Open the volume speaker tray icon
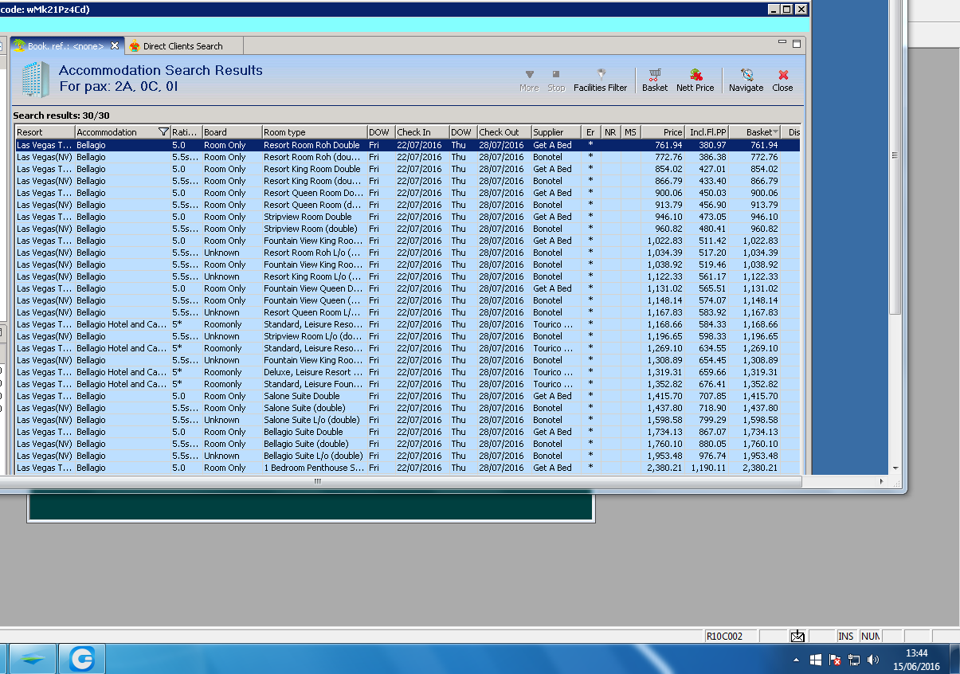960x674 pixels. point(873,660)
